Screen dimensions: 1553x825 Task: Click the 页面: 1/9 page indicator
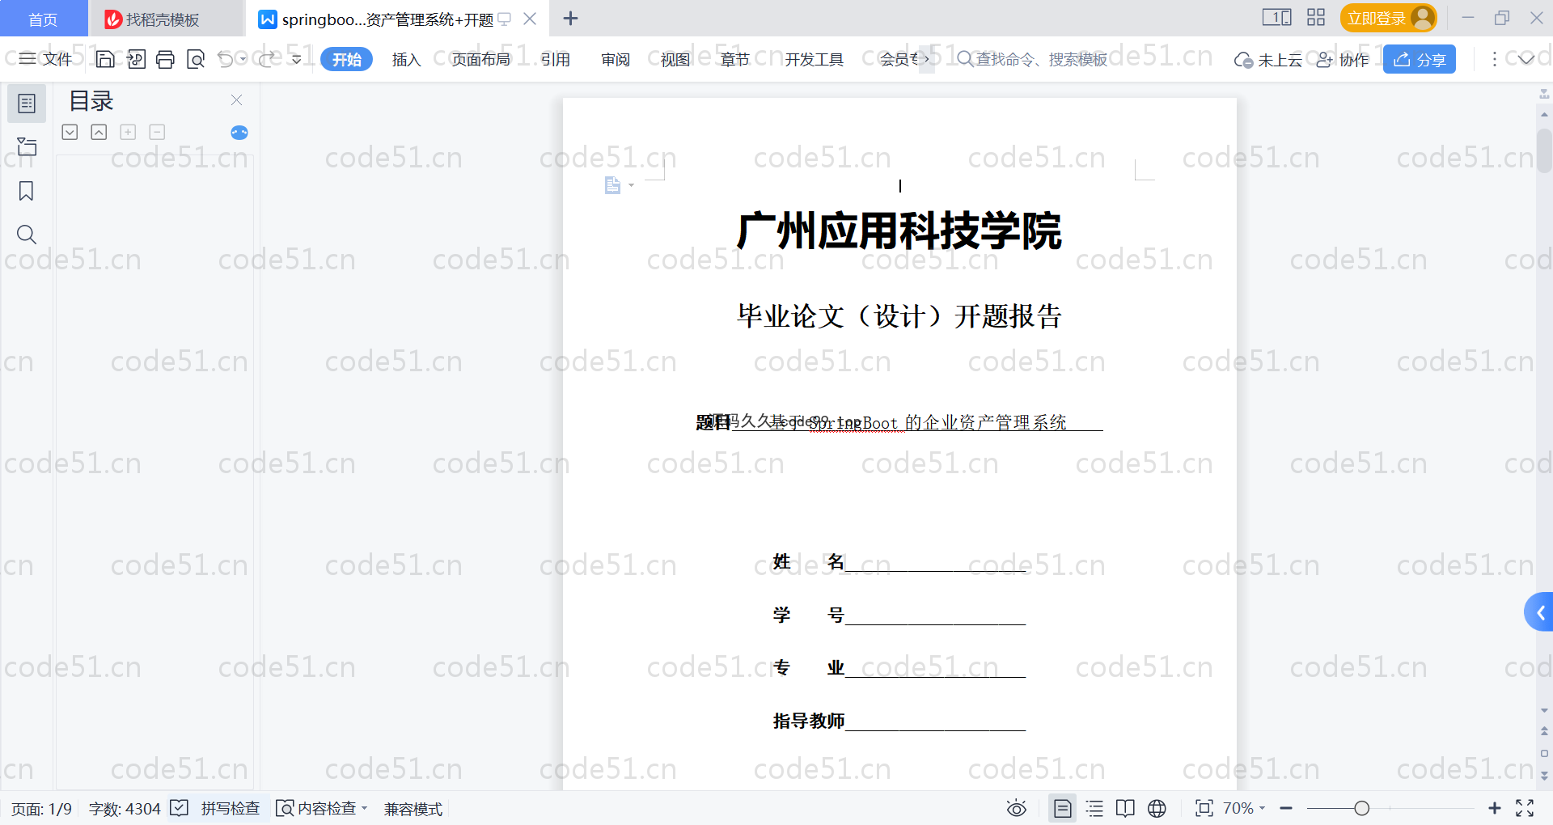pyautogui.click(x=41, y=809)
